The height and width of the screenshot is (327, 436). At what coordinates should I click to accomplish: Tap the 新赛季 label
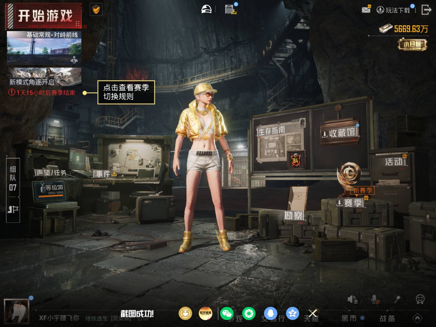(x=362, y=191)
